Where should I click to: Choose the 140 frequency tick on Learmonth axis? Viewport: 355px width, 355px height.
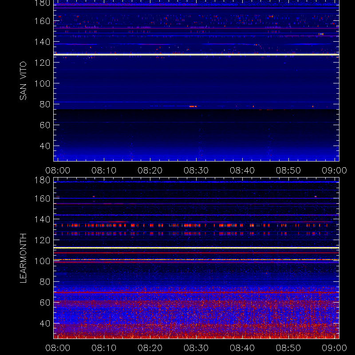[x=42, y=219]
